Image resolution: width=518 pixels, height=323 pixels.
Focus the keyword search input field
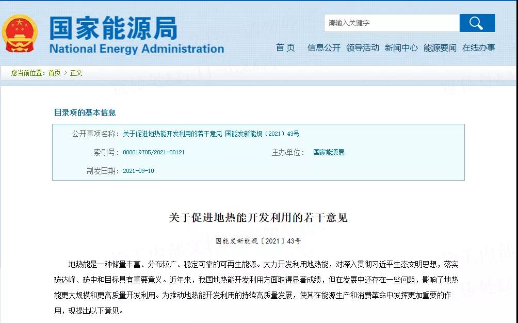click(392, 23)
